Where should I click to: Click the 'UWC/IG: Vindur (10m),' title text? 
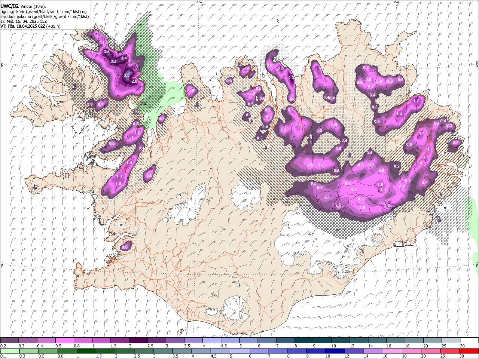click(x=23, y=6)
